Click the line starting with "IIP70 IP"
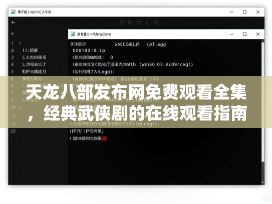Image resolution: width=272 pixels, height=204 pixels. click(x=87, y=131)
